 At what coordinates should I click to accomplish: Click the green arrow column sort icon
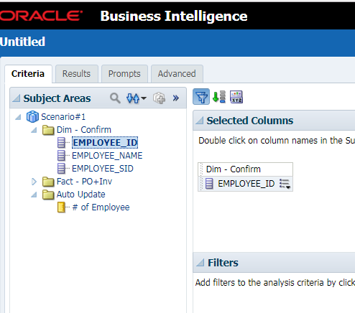point(219,97)
